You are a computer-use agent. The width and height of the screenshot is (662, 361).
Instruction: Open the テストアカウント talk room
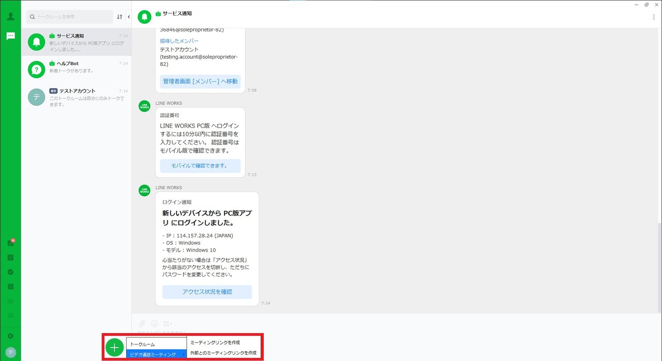coord(77,97)
